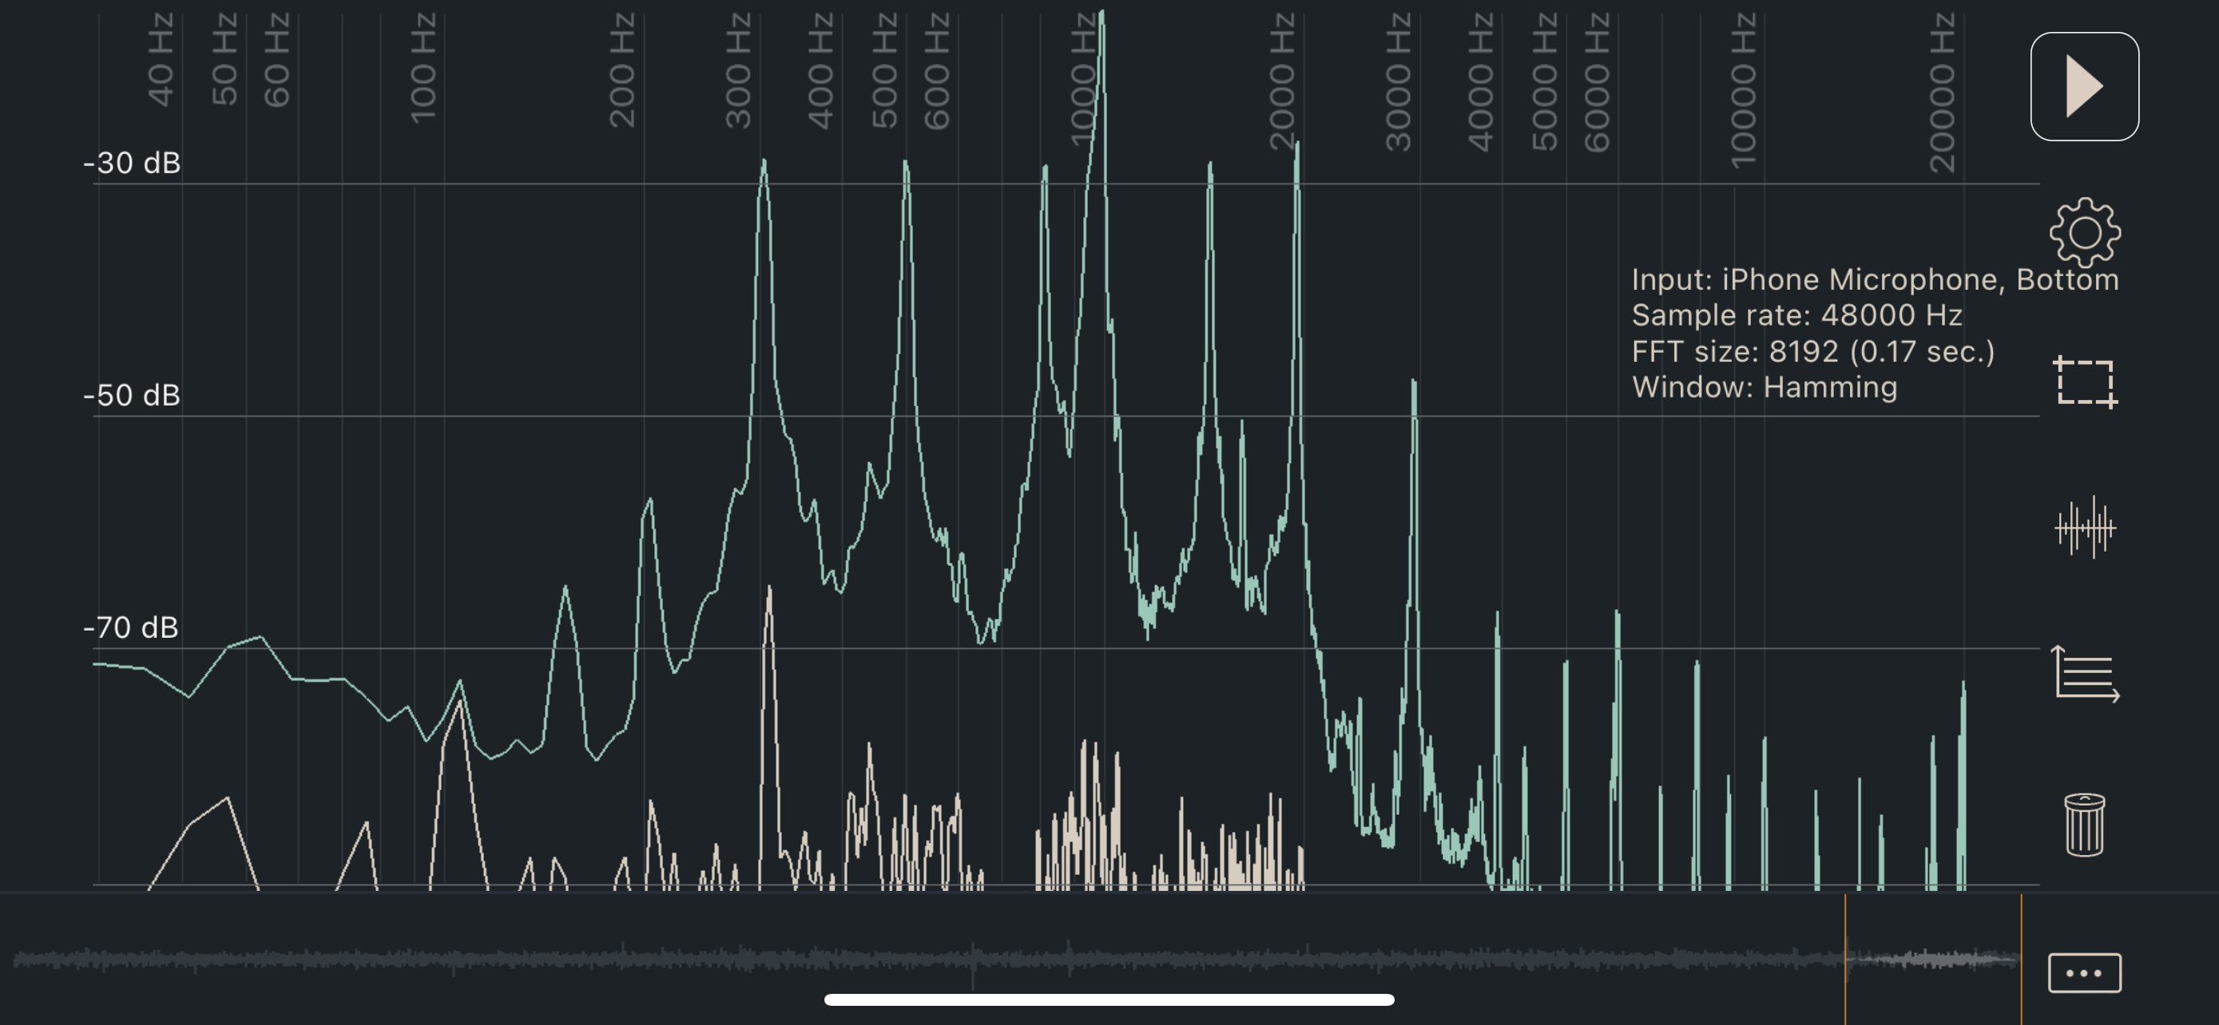Tap the -50 dB axis label

(x=132, y=395)
